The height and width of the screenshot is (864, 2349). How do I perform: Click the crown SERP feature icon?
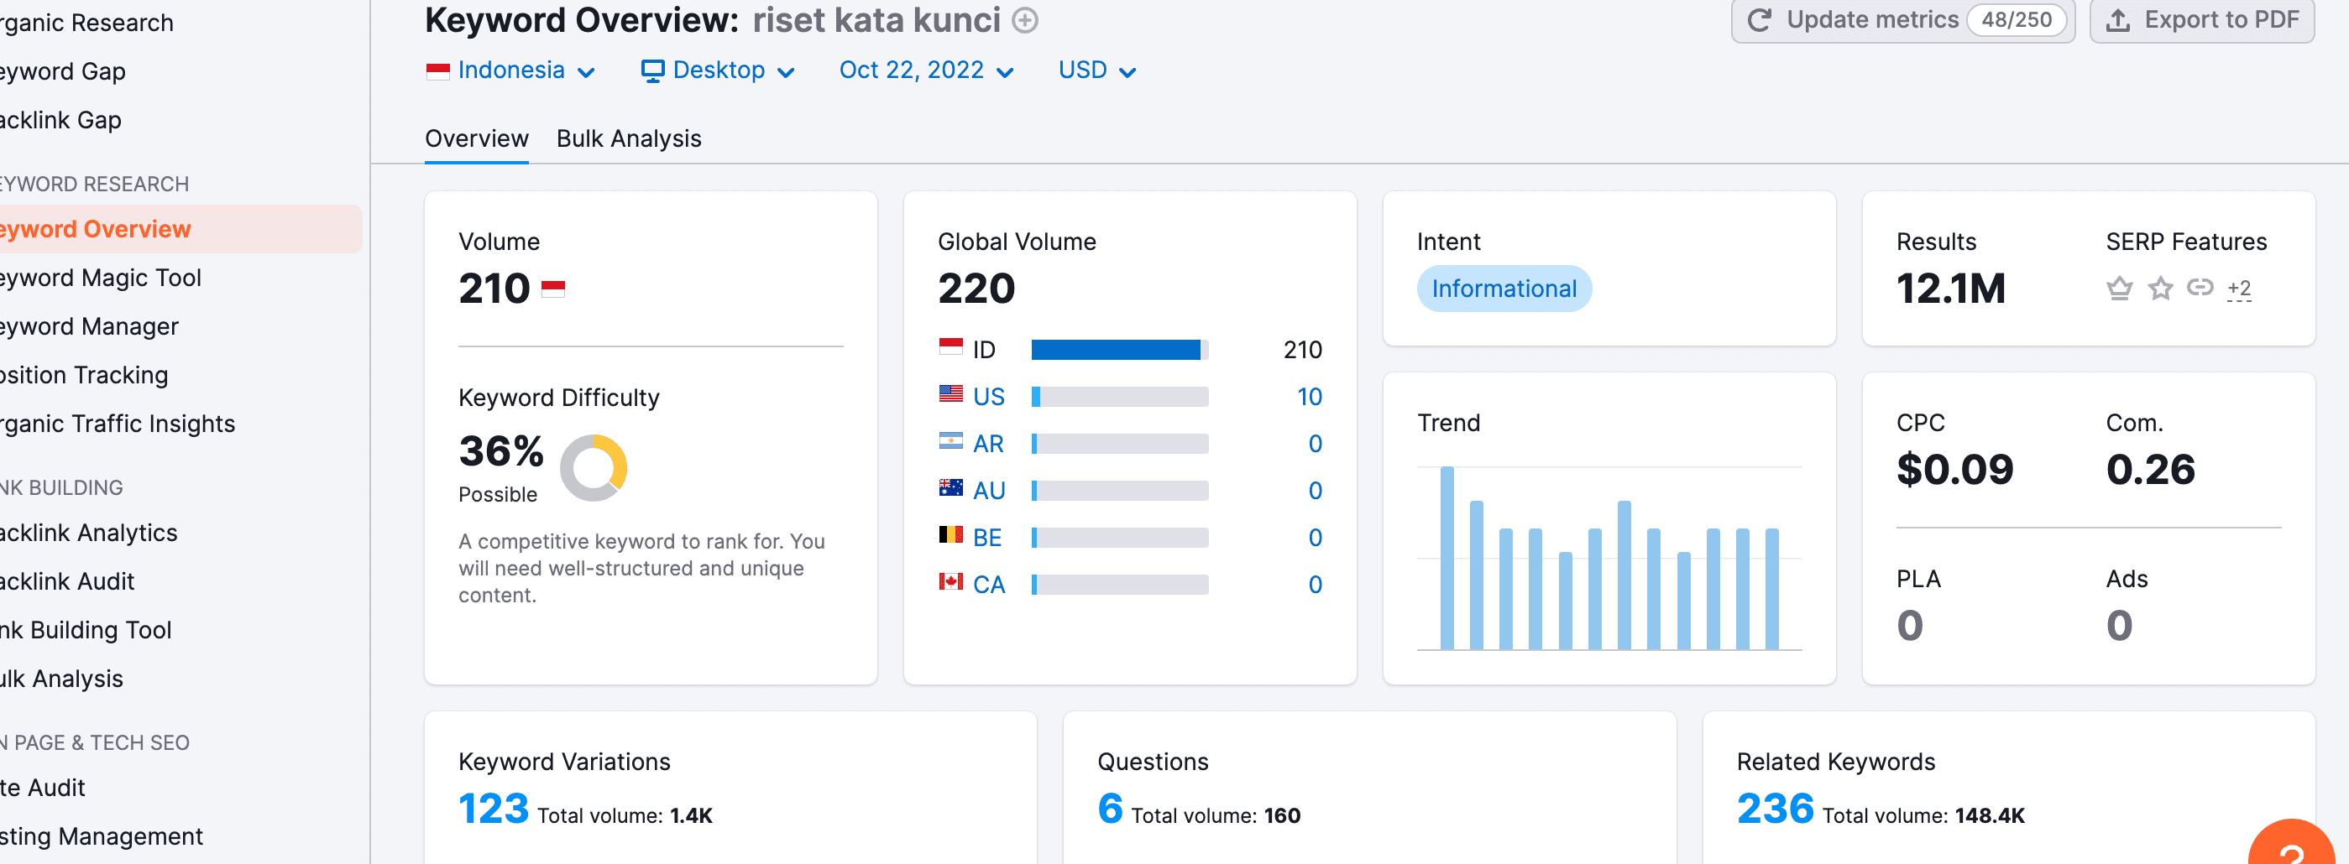[x=2119, y=289]
